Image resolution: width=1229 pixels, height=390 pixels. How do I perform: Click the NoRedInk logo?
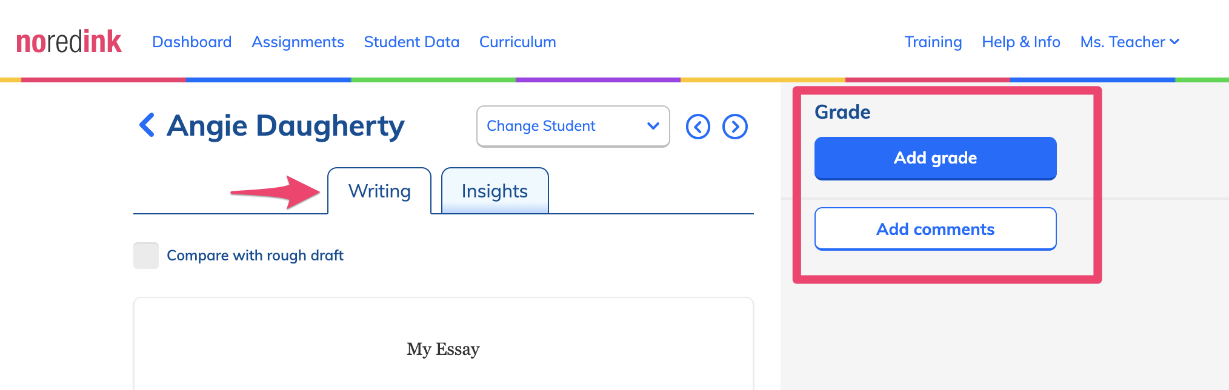coord(68,42)
